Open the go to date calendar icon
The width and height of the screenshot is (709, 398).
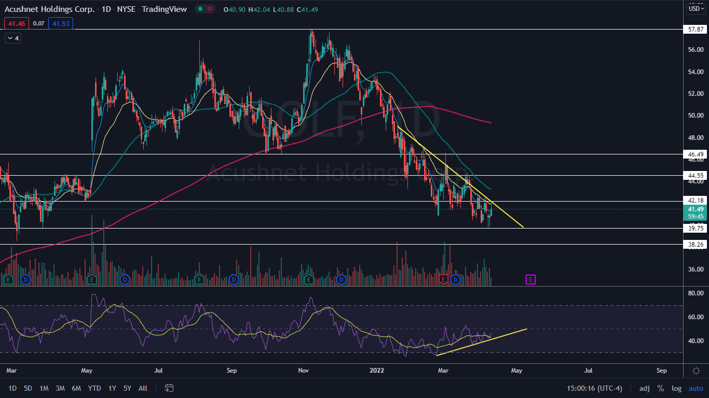pos(169,388)
